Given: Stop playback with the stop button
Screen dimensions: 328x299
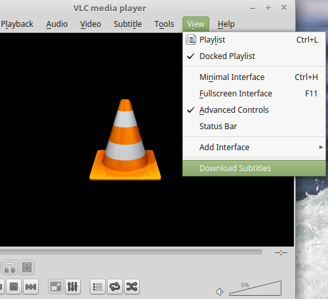Looking at the screenshot, I should pos(14,287).
